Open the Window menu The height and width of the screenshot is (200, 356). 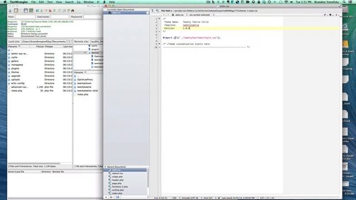coord(88,2)
